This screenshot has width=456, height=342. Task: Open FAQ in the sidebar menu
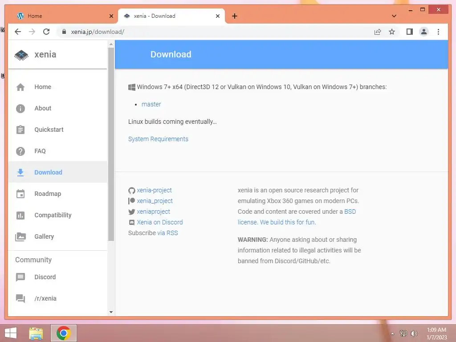click(x=58, y=151)
